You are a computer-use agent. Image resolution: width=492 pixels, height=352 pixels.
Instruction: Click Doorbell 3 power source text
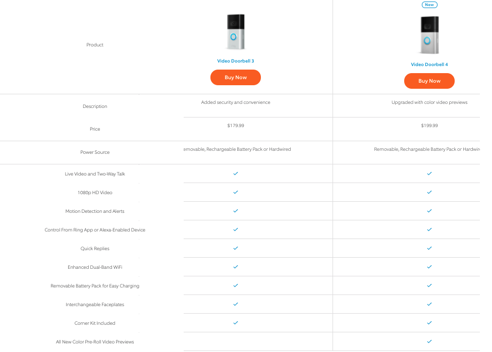point(237,149)
